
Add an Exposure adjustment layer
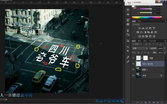pos(150,28)
